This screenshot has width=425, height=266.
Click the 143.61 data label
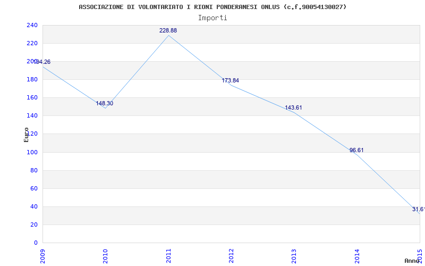click(293, 107)
